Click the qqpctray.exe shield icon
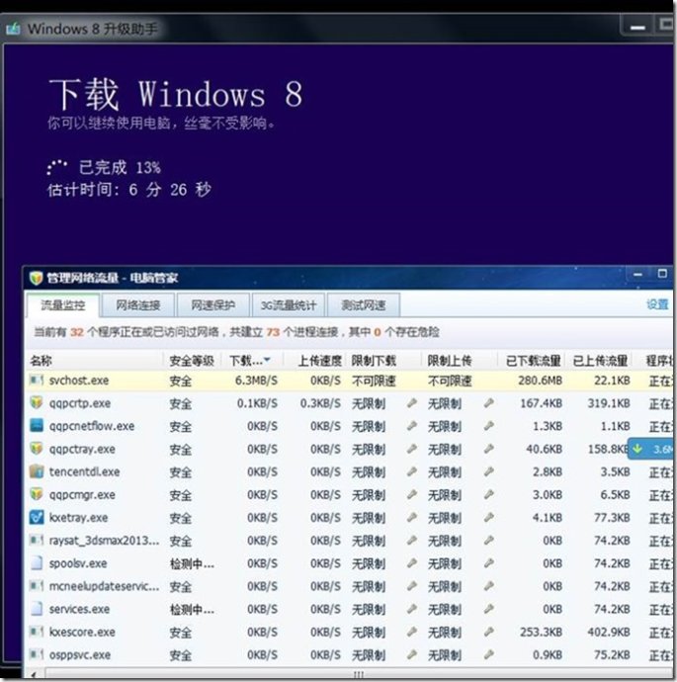The height and width of the screenshot is (682, 677). 37,449
